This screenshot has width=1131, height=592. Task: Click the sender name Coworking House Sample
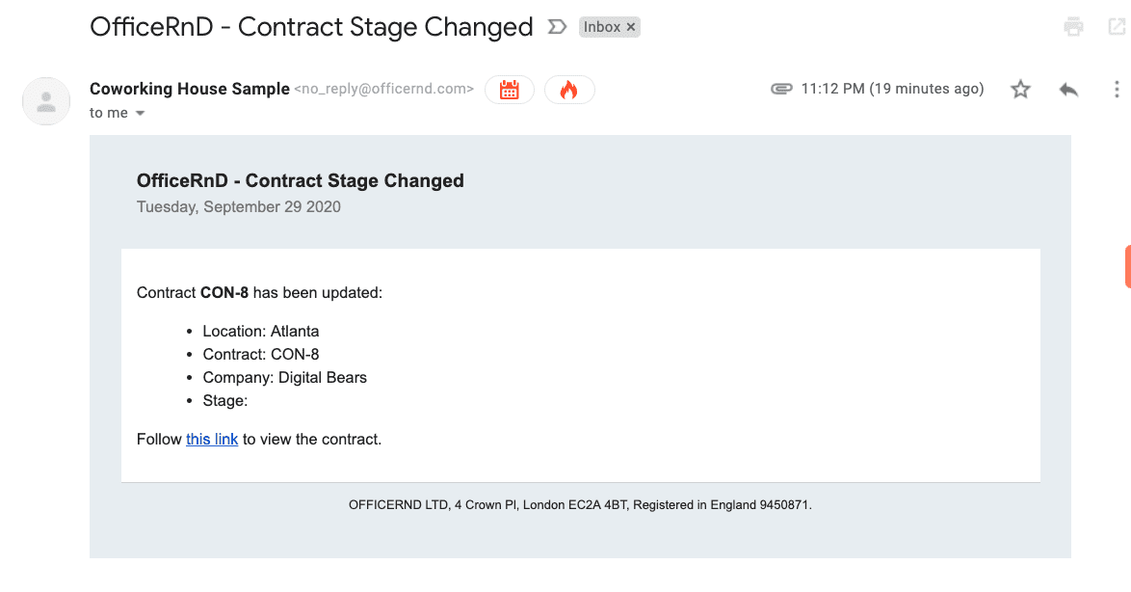click(x=190, y=89)
